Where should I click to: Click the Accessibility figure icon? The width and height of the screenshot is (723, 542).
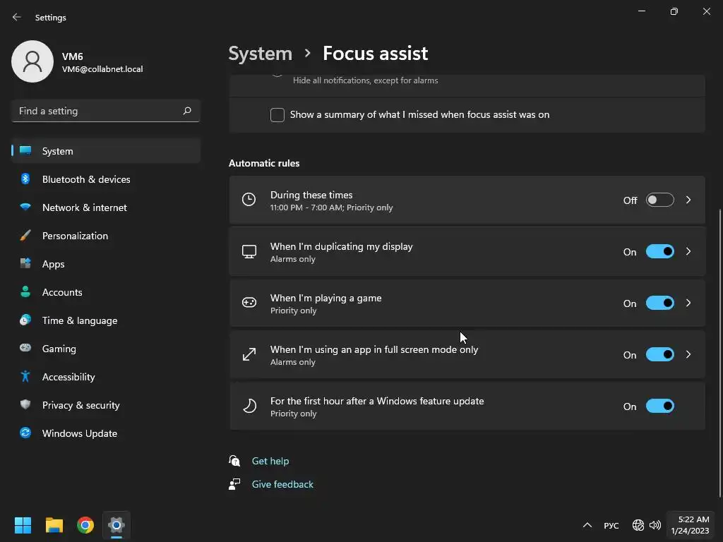click(25, 377)
